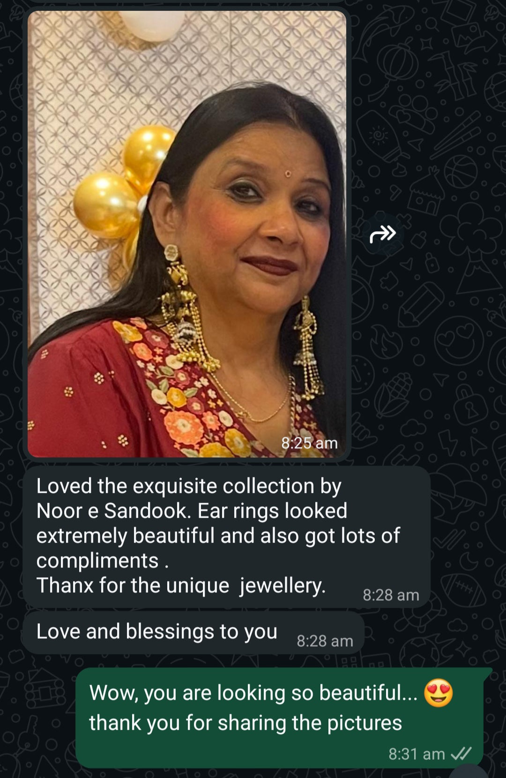
Task: Tap the forward arrow icon beside the photo
Action: [x=383, y=234]
